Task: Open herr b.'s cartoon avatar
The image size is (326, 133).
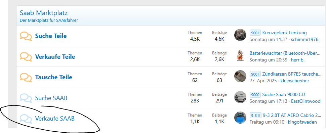Action: [x=240, y=55]
